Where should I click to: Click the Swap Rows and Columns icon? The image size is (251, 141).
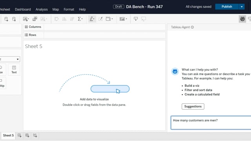[x=56, y=19]
